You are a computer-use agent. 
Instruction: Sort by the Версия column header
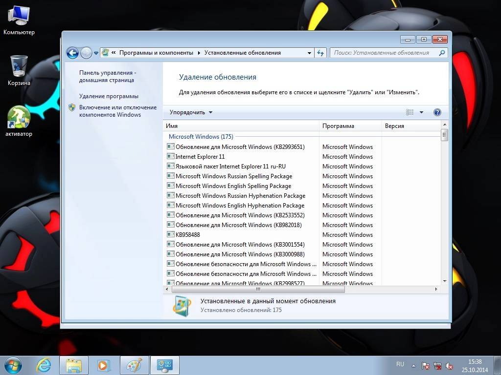411,126
